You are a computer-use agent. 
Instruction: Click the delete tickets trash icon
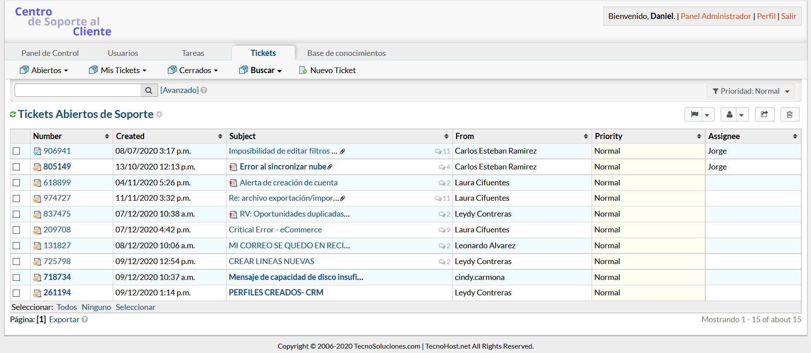(x=789, y=114)
